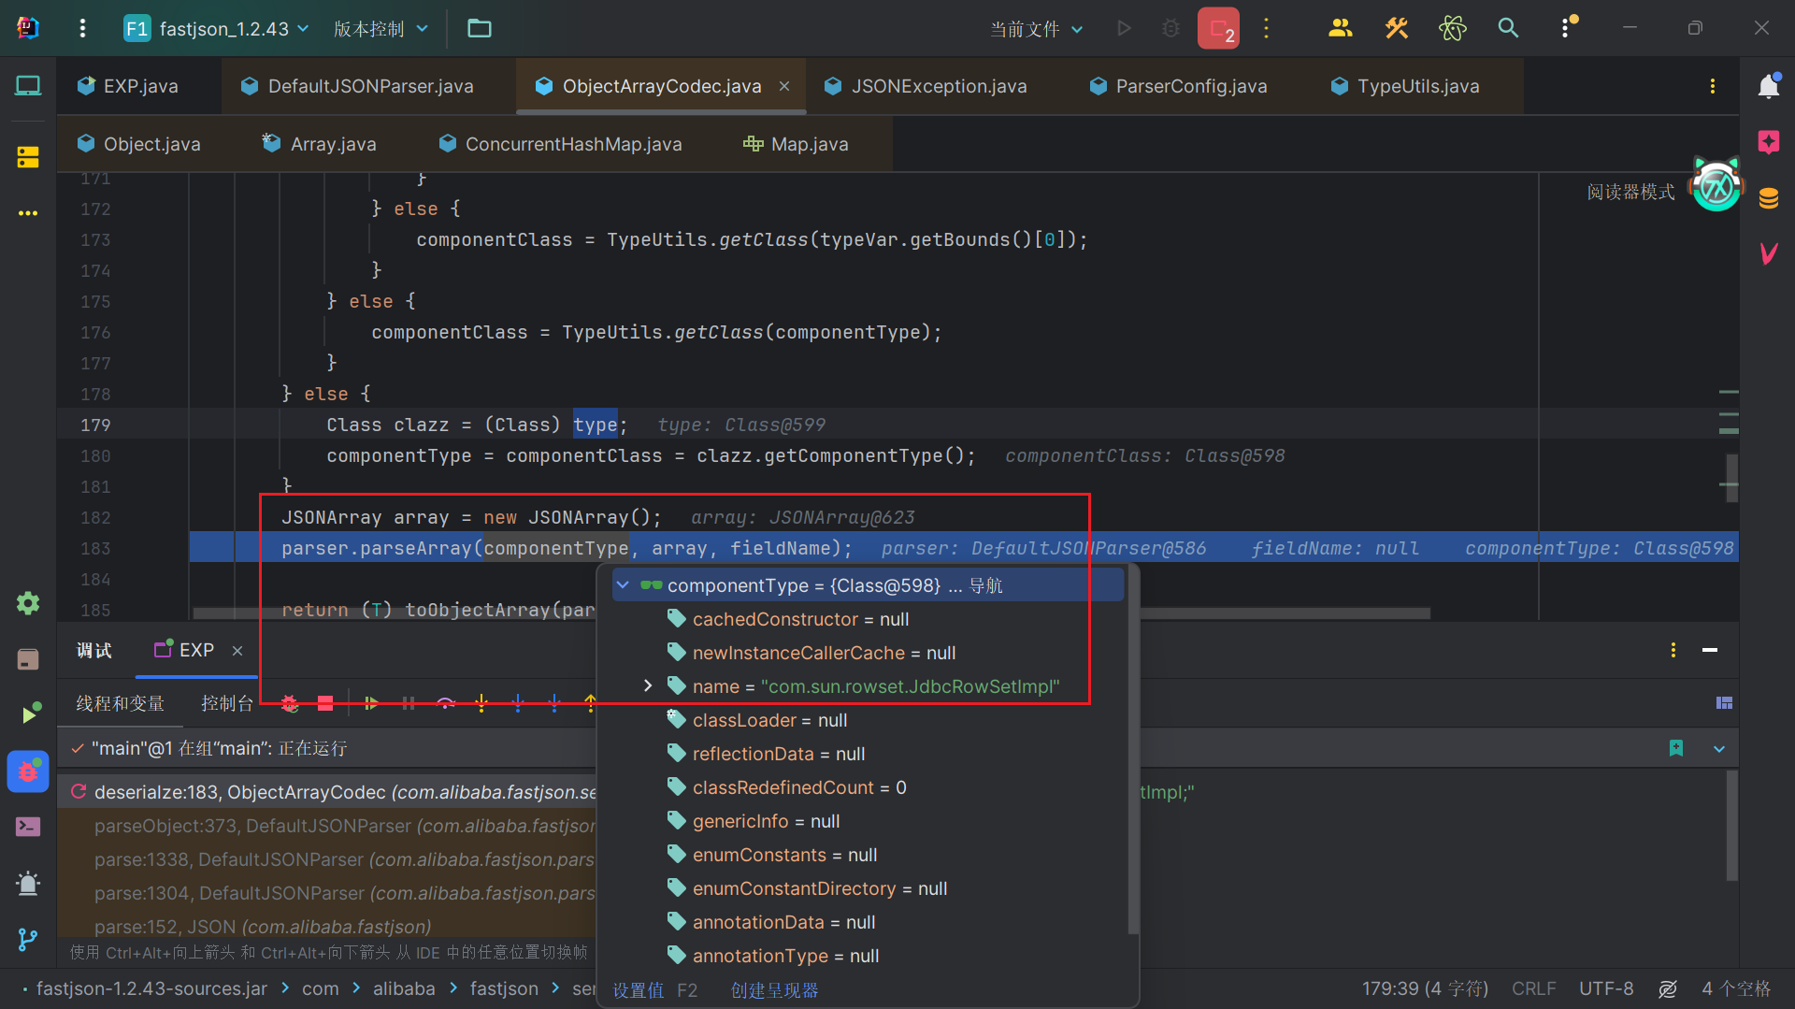1795x1009 pixels.
Task: Open the Notifications bell
Action: (1768, 86)
